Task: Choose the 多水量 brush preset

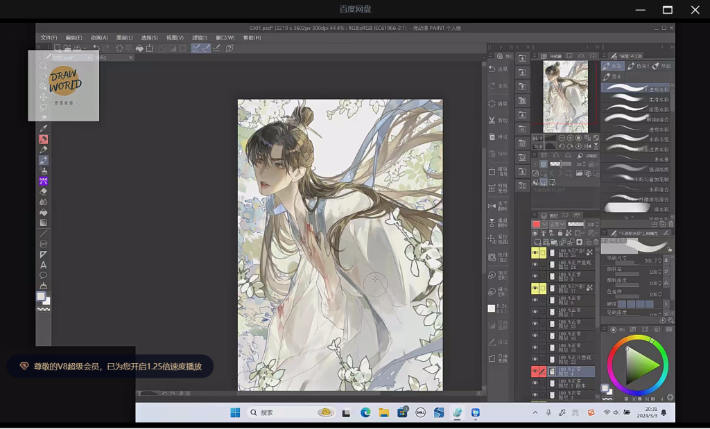Action: pos(635,159)
